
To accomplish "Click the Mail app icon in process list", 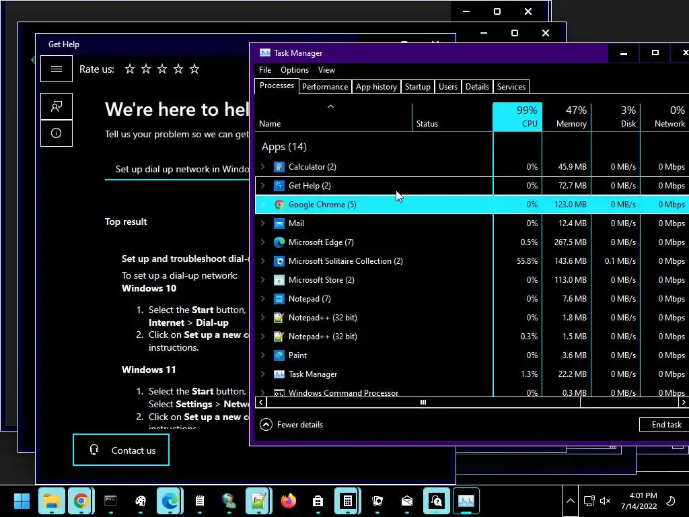I will click(x=279, y=223).
